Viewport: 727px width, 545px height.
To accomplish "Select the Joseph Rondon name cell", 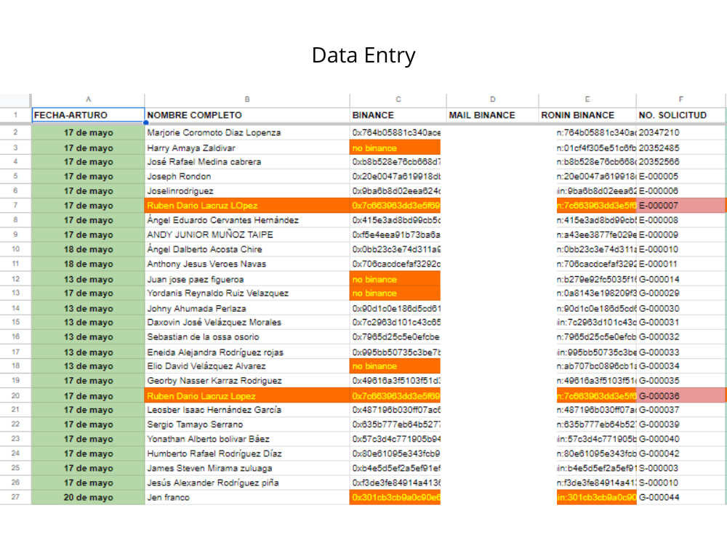I will 247,177.
